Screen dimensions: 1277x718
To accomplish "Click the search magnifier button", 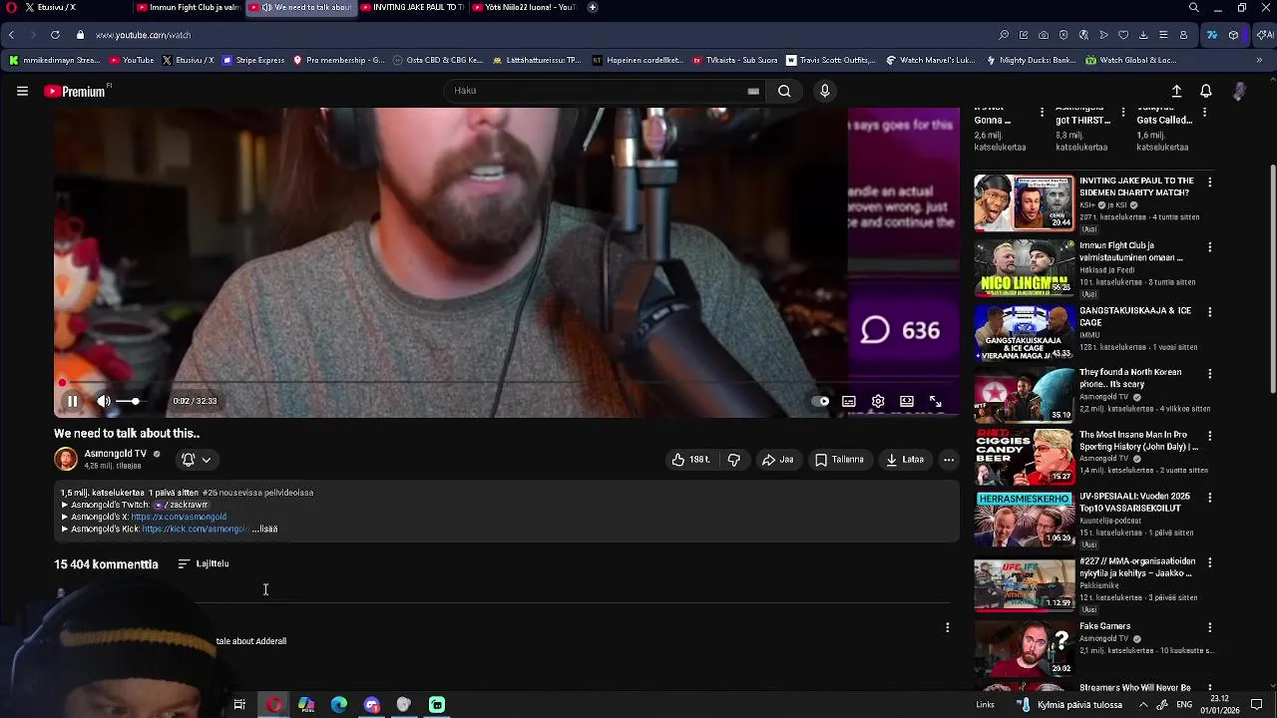I will tap(784, 91).
